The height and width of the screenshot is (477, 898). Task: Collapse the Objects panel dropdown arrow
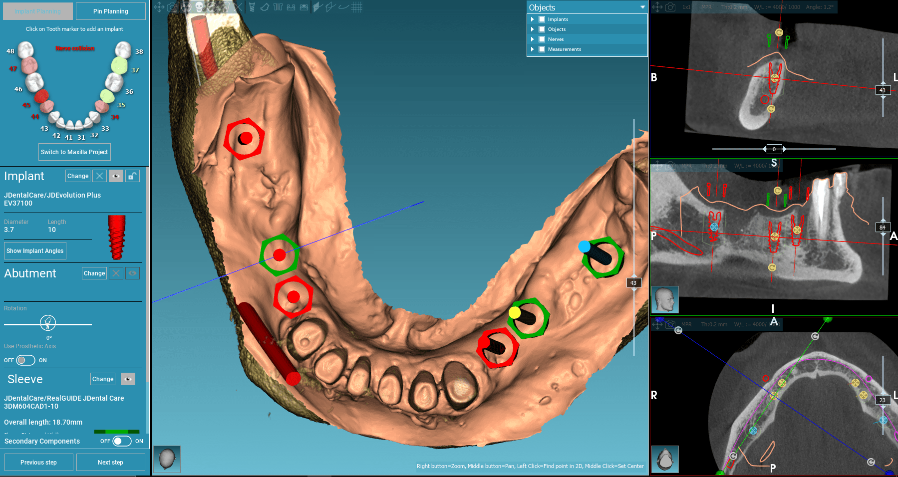tap(642, 7)
